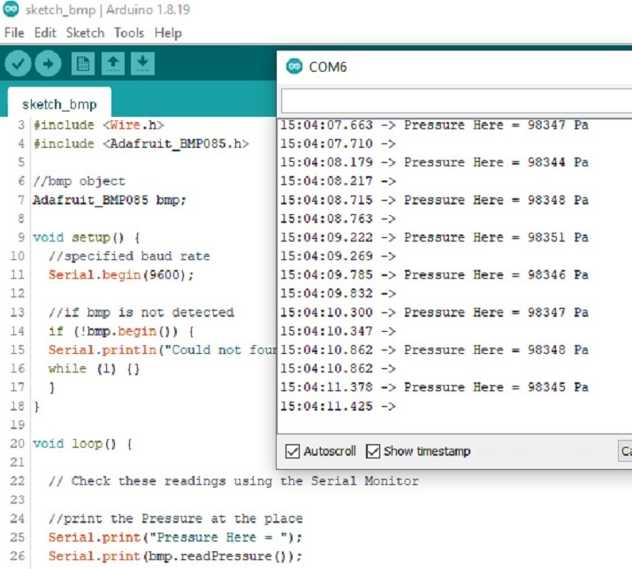Screen dimensions: 632x569
Task: Click the COM6 window Arduino icon
Action: (294, 66)
